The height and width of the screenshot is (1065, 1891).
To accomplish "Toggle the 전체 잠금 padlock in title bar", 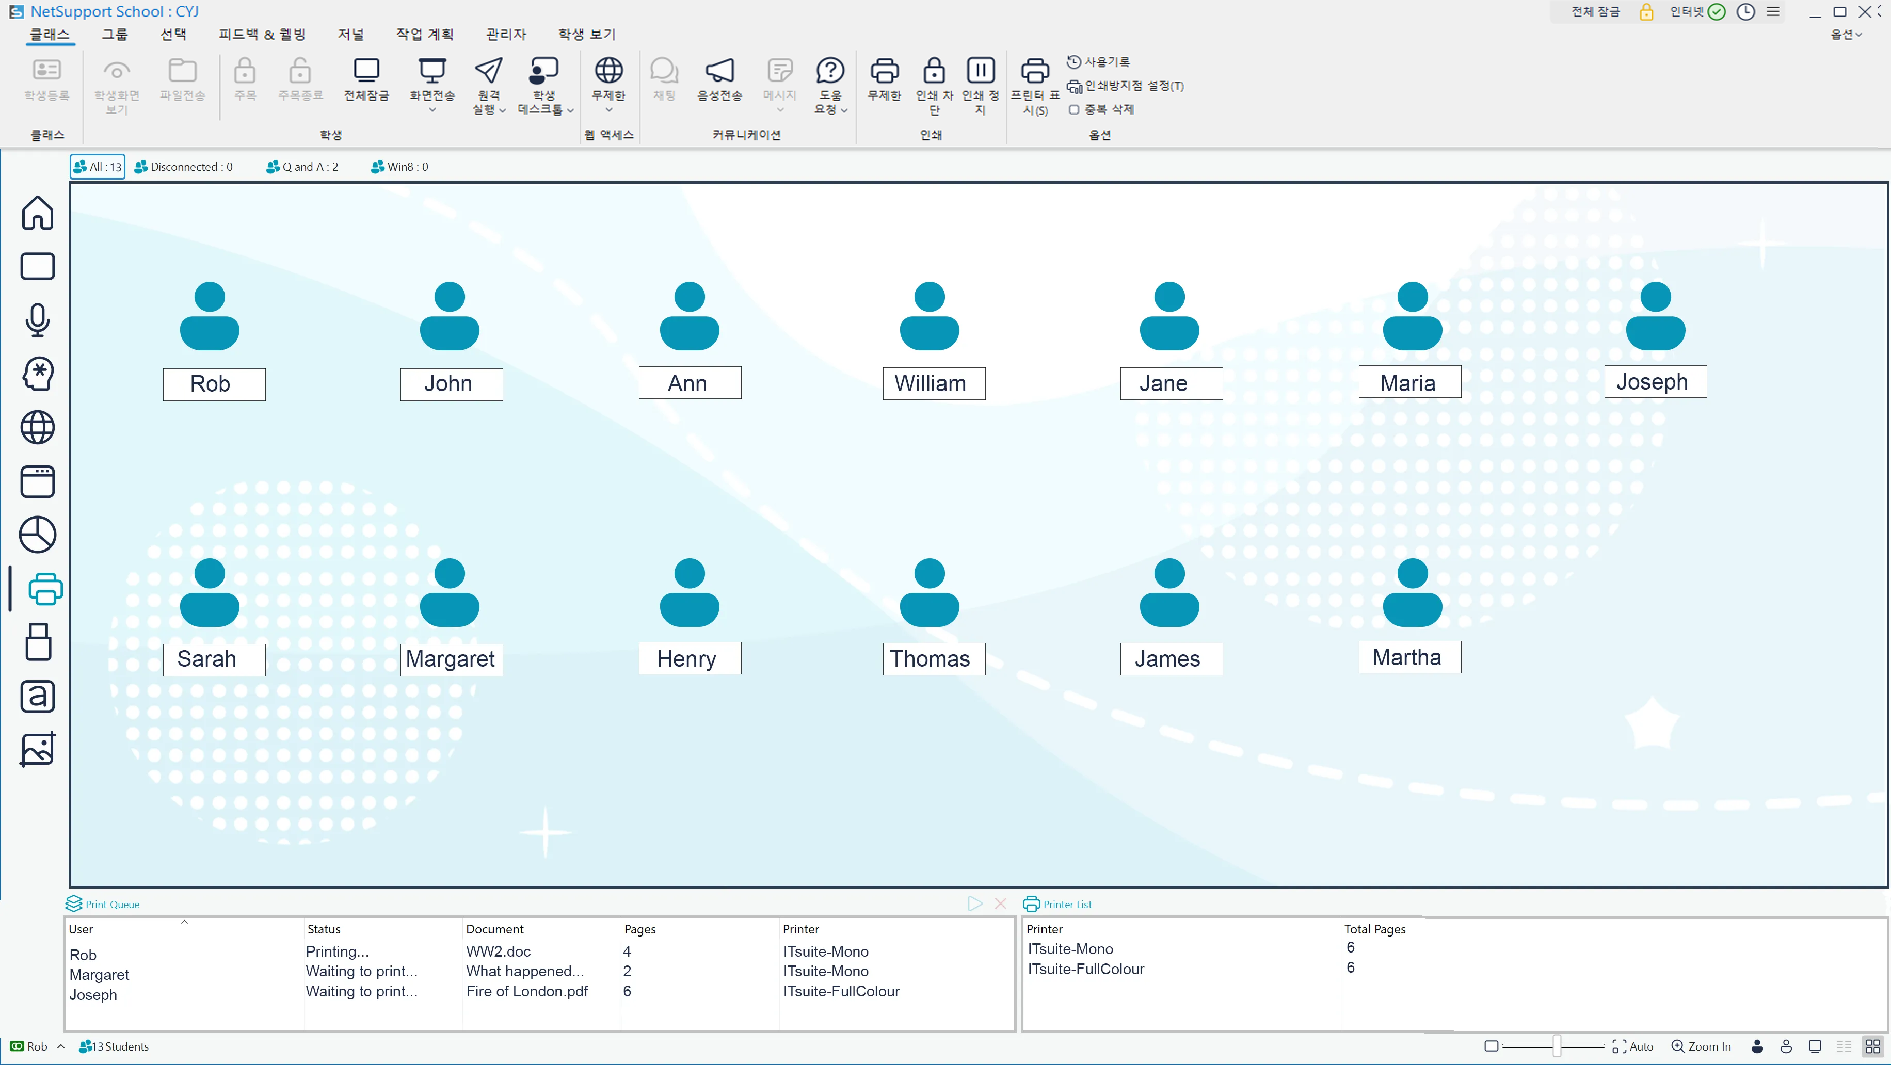I will tap(1646, 12).
